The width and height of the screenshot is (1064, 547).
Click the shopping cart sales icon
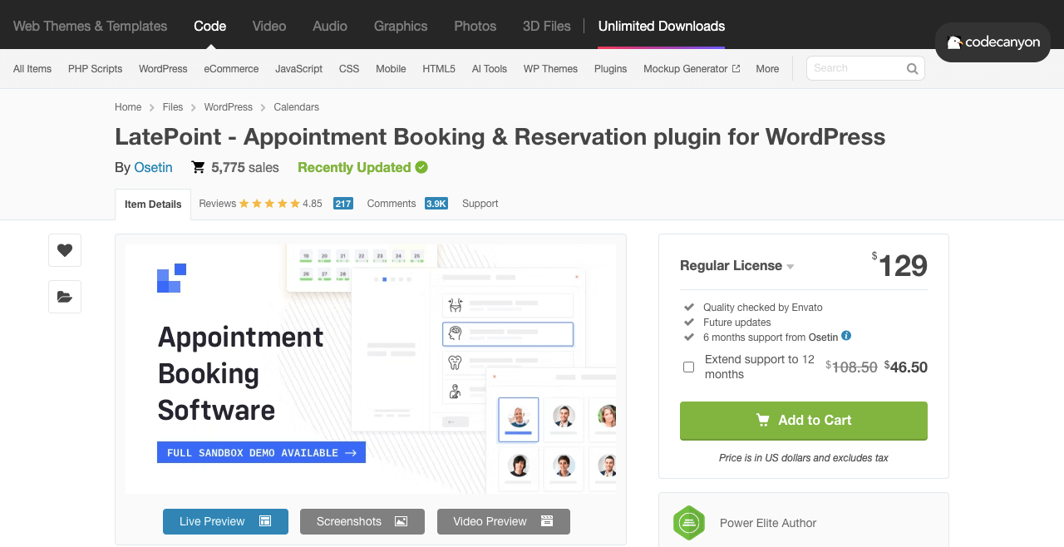[x=198, y=167]
